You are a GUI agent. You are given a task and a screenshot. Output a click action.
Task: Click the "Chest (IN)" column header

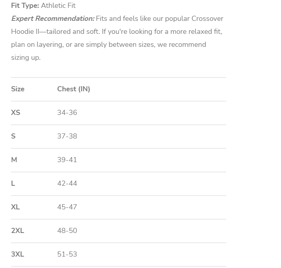[74, 89]
